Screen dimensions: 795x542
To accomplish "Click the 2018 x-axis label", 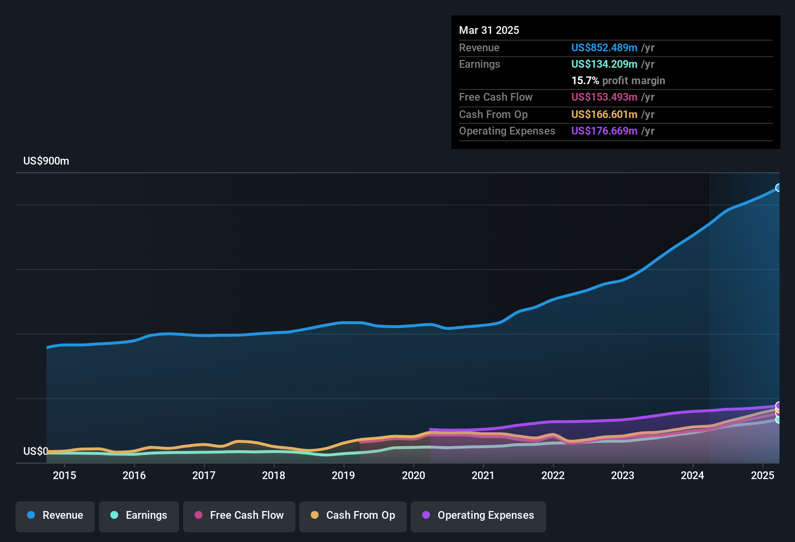I will point(274,476).
